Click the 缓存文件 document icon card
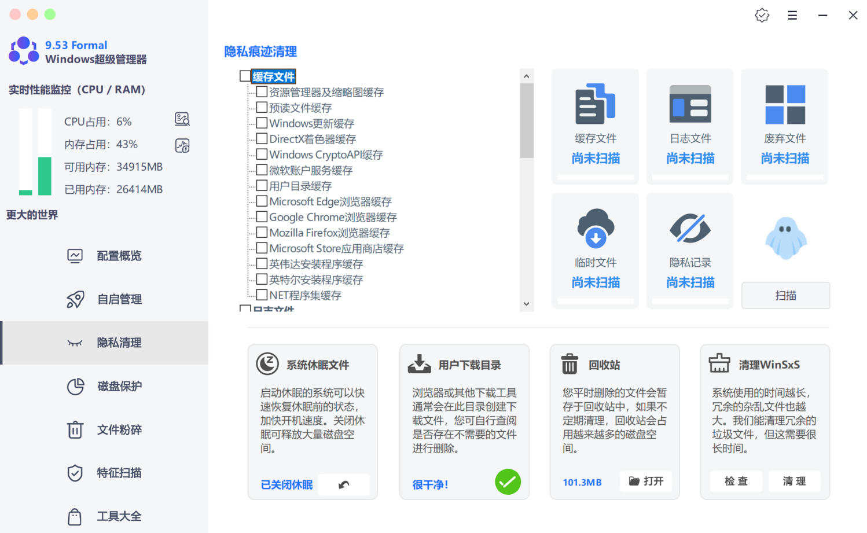This screenshot has height=533, width=867. point(595,105)
